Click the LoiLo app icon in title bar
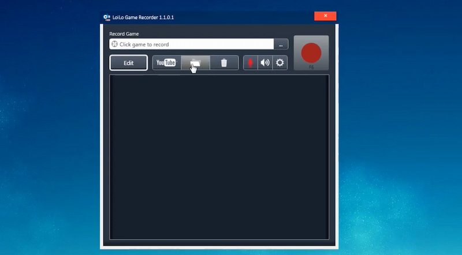 [106, 17]
